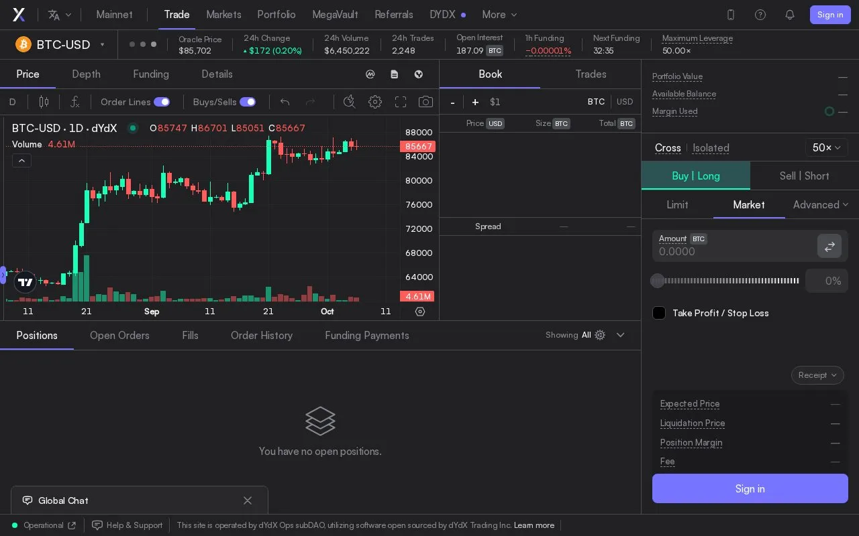The height and width of the screenshot is (536, 859).
Task: Open chart quick search icon
Action: click(x=349, y=102)
